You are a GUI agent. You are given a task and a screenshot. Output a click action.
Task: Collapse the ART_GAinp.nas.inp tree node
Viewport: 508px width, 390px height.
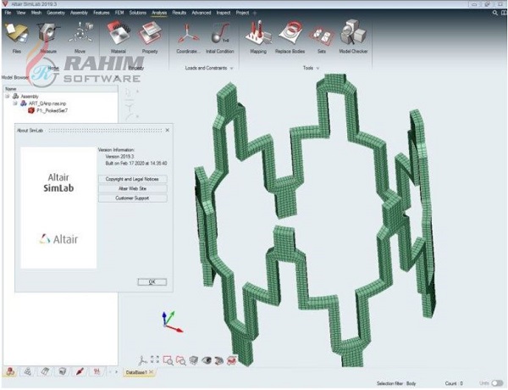(x=15, y=103)
